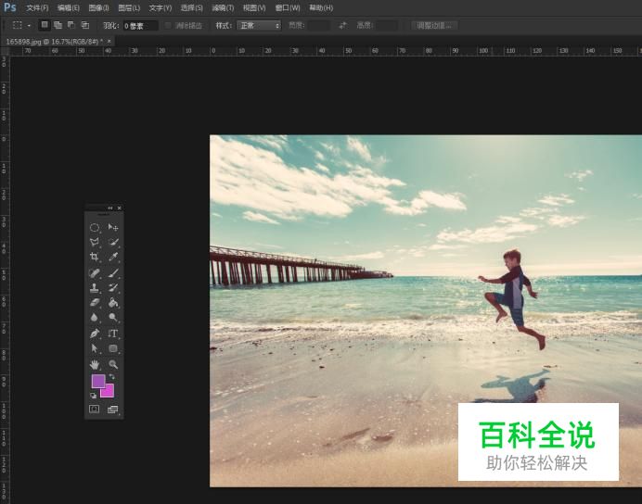Swap foreground and background colors
Viewport: 642px width, 504px height.
tap(111, 377)
